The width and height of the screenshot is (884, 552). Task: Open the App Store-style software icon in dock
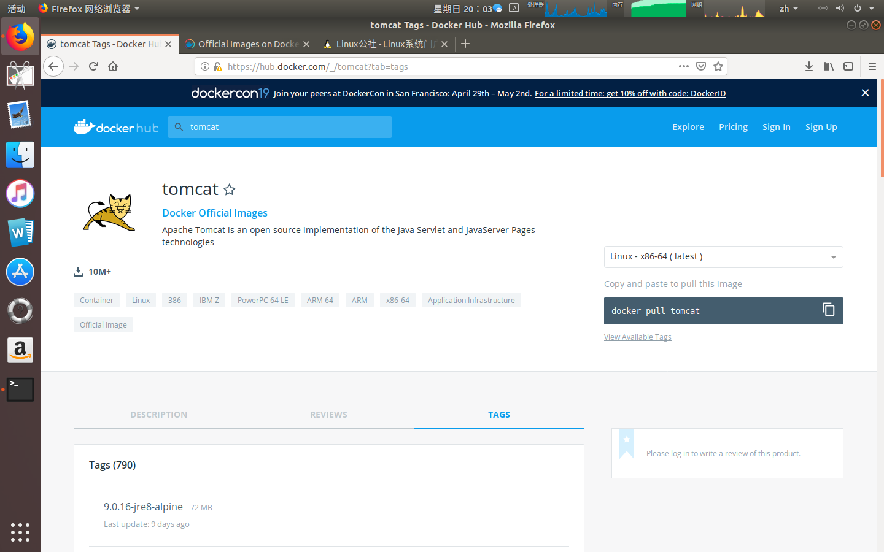(x=20, y=272)
